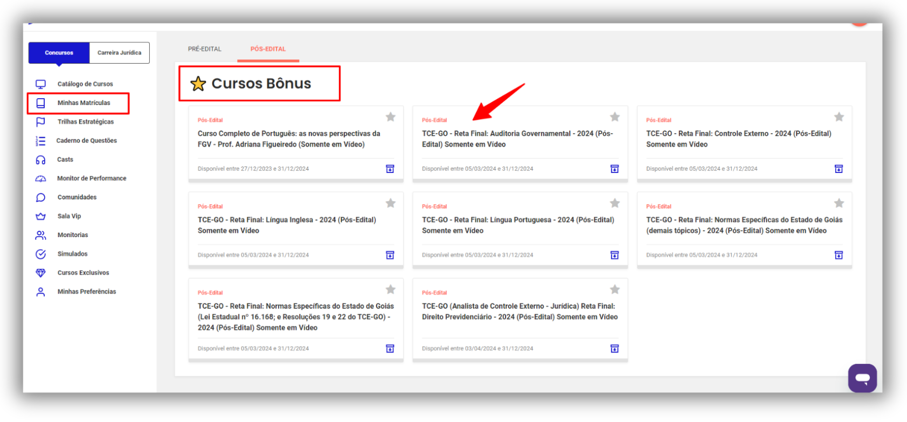Favorite the Normas Específicas (demais tópicos) star
The height and width of the screenshot is (422, 907).
tap(839, 203)
